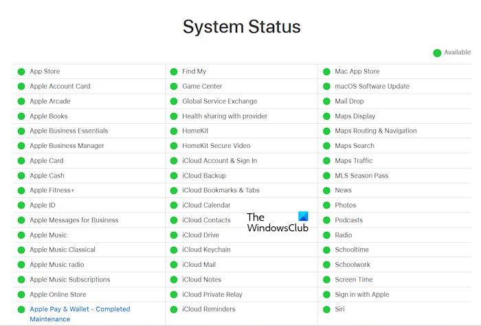Click the Sign in with Apple entry
The height and width of the screenshot is (326, 481).
click(361, 294)
